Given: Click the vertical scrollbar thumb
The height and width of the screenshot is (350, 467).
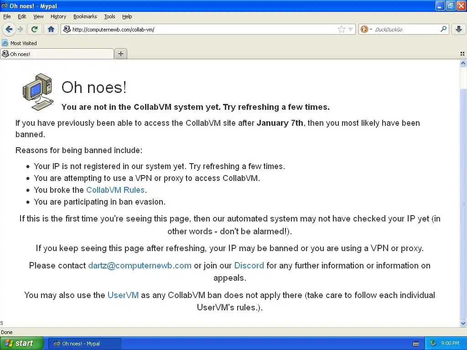Looking at the screenshot, I should click(463, 204).
